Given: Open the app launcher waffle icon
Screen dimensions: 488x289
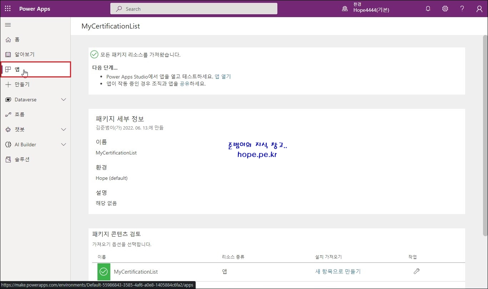Looking at the screenshot, I should tap(8, 9).
